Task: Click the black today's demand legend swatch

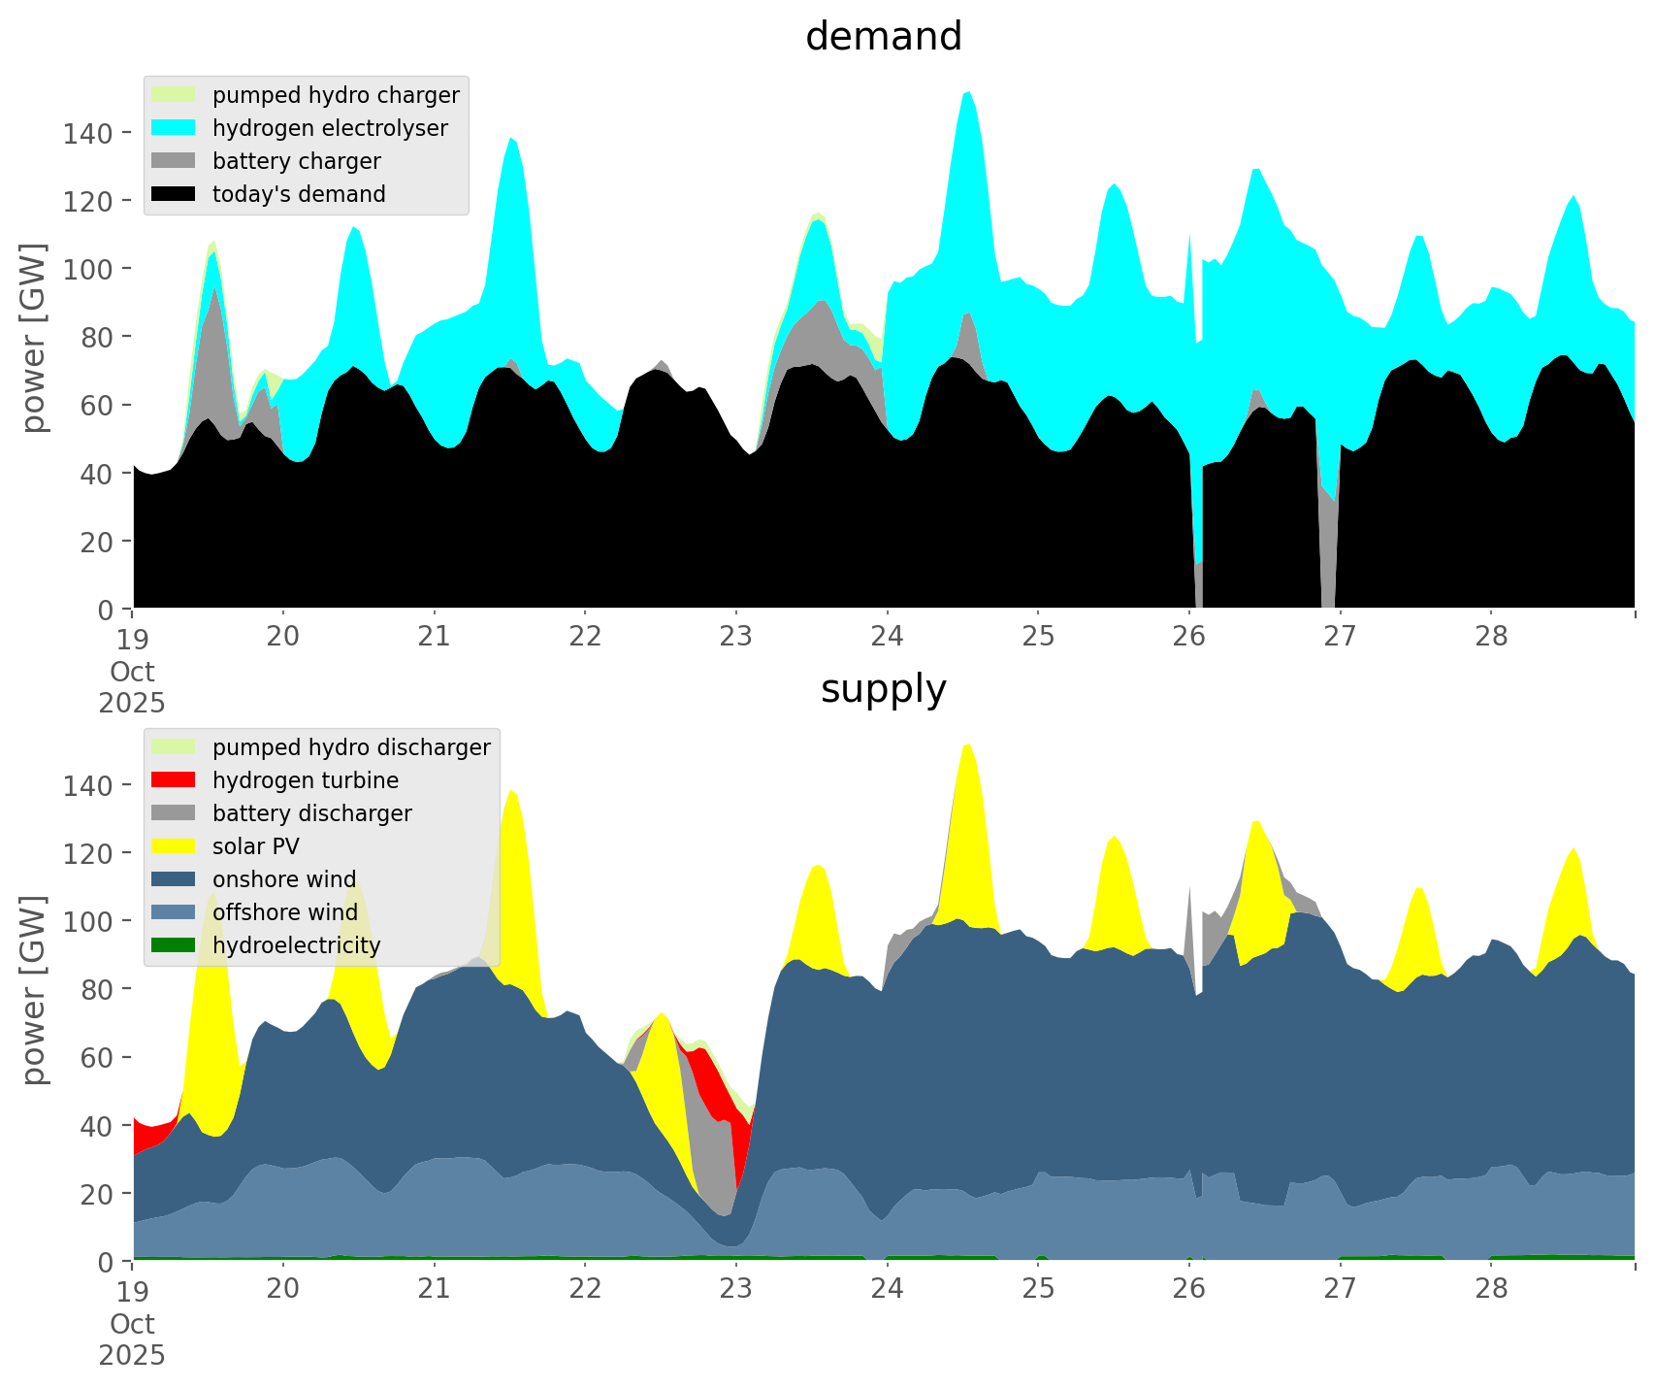Action: coord(175,194)
